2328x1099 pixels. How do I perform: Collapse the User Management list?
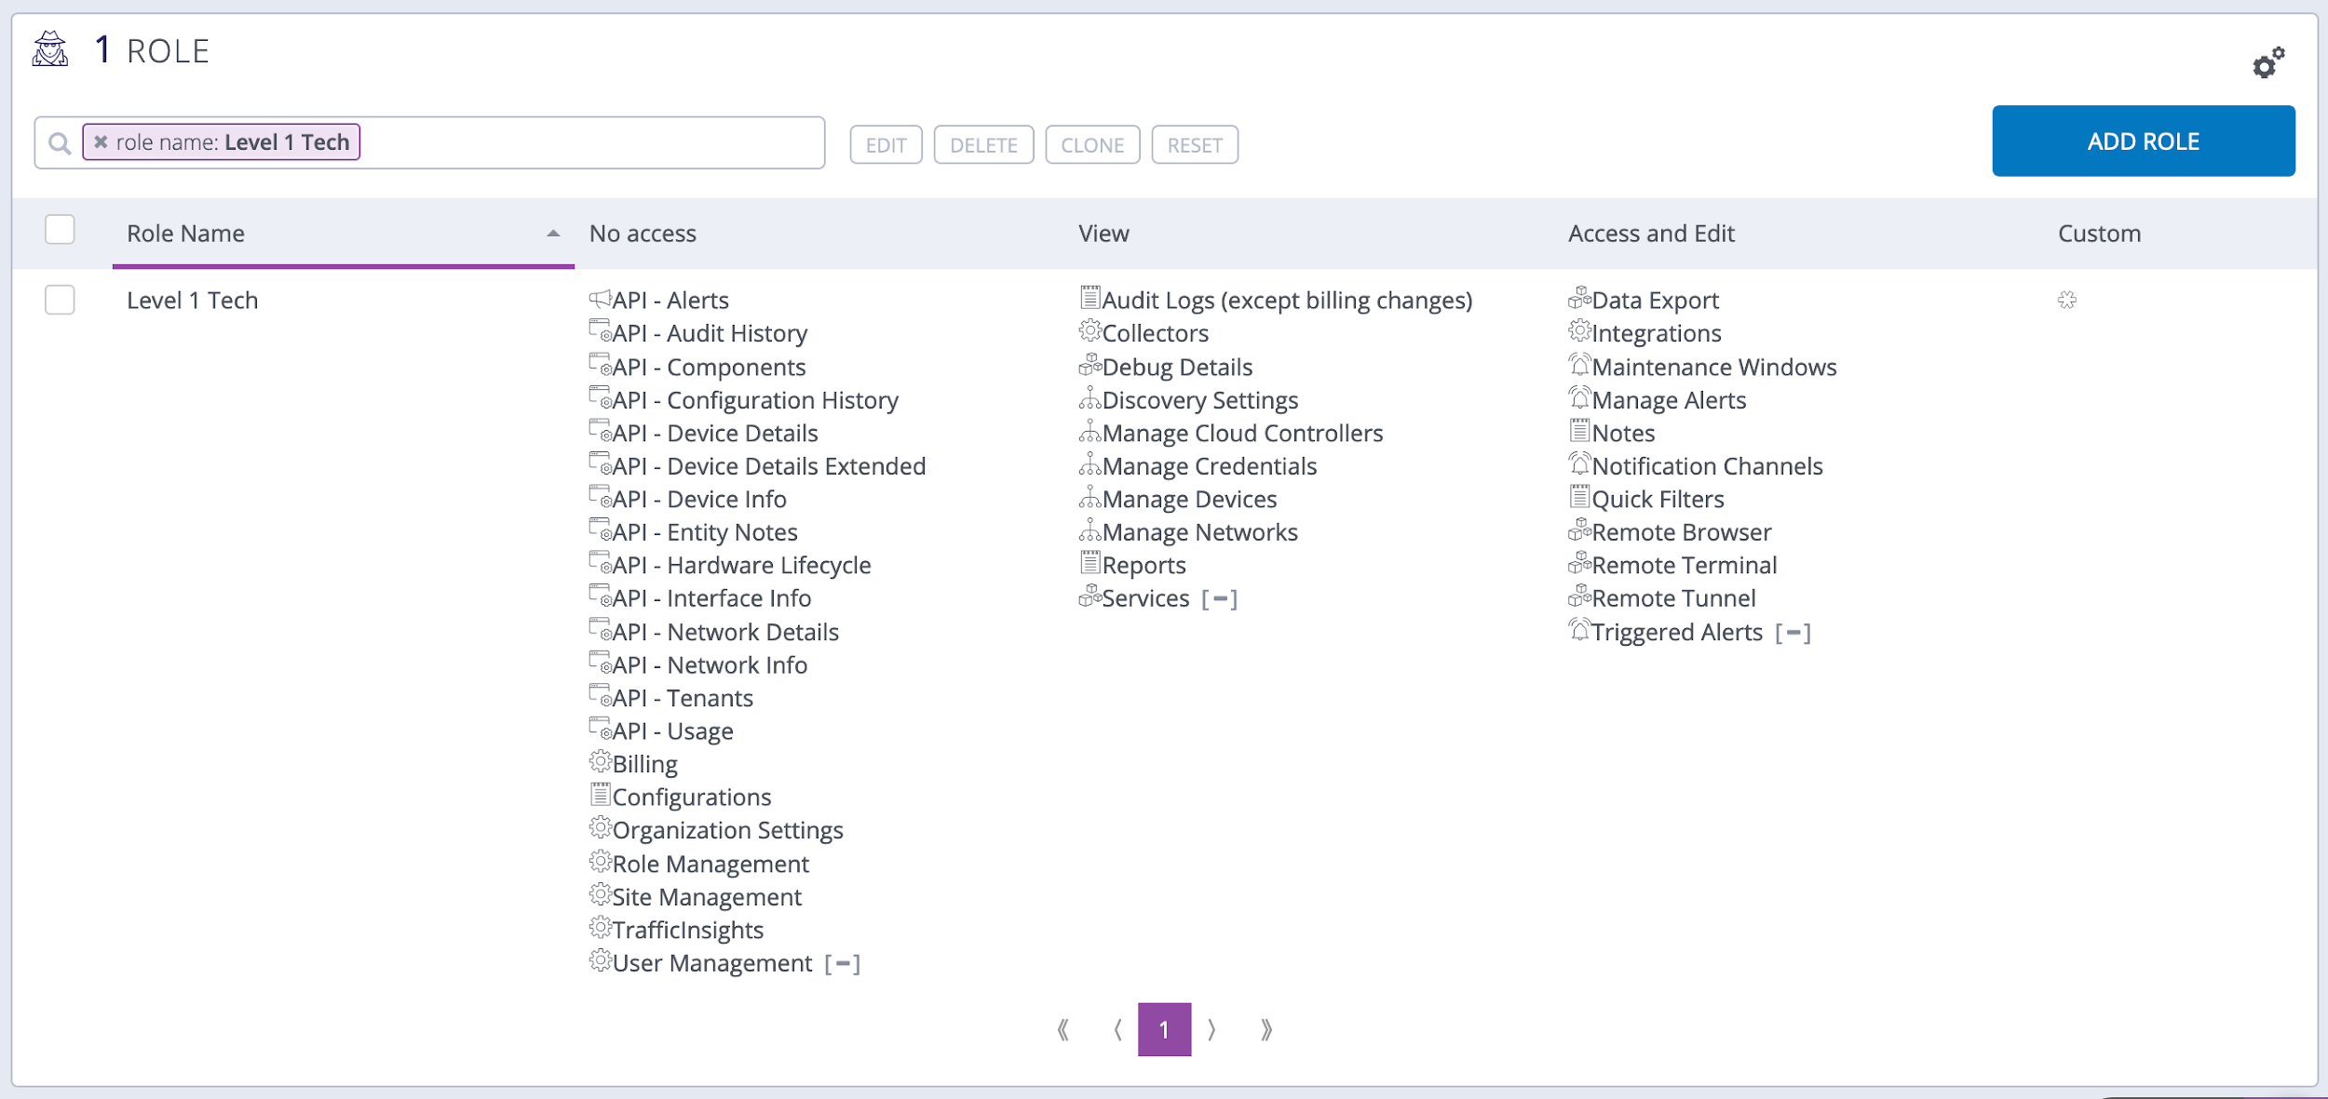[844, 963]
